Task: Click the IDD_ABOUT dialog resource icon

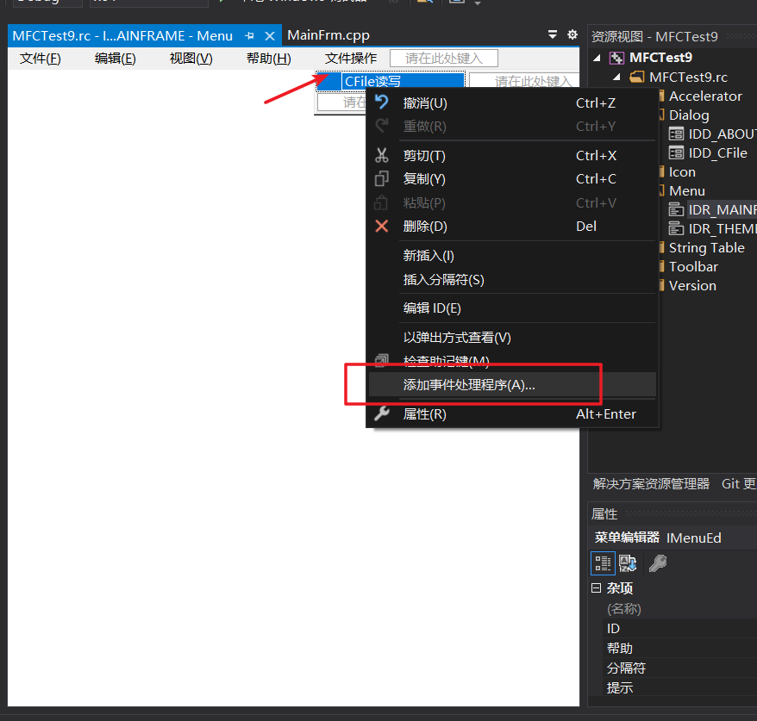Action: (676, 134)
